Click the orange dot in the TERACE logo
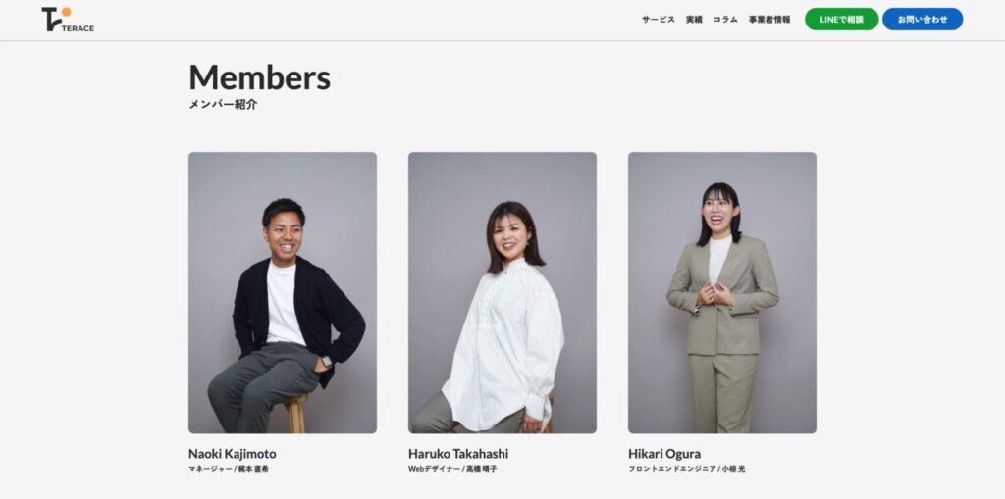Image resolution: width=1005 pixels, height=499 pixels. point(66,12)
